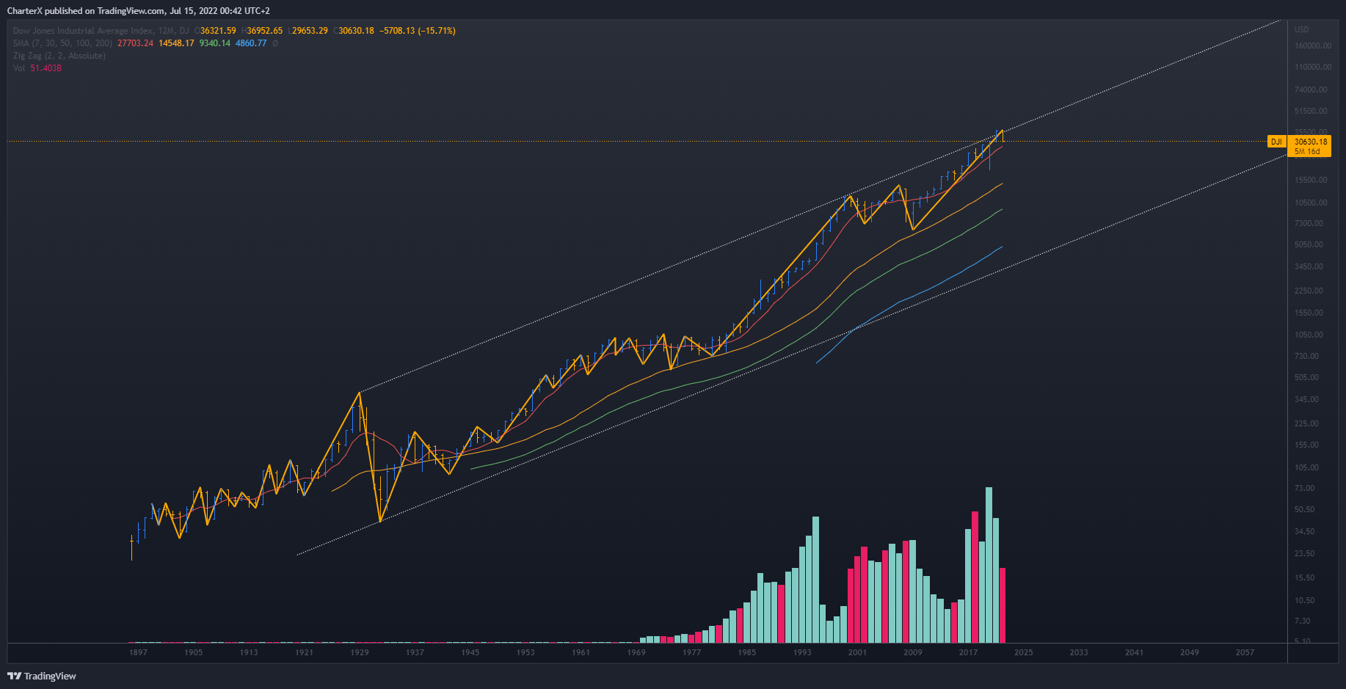The height and width of the screenshot is (689, 1346).
Task: Click the 2009 year on time axis
Action: (x=913, y=652)
